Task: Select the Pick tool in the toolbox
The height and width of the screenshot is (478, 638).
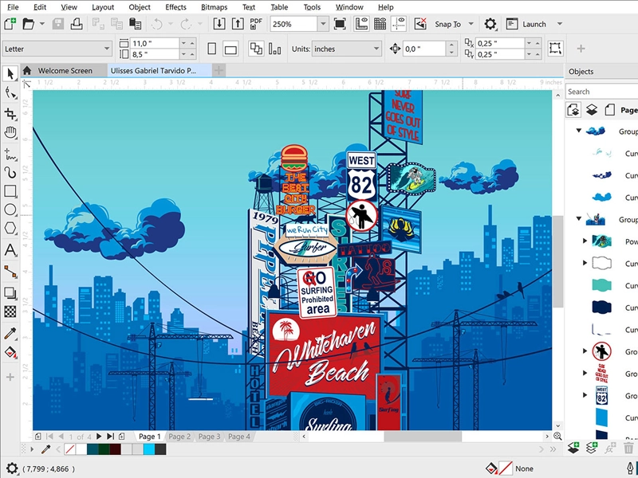Action: [x=10, y=73]
